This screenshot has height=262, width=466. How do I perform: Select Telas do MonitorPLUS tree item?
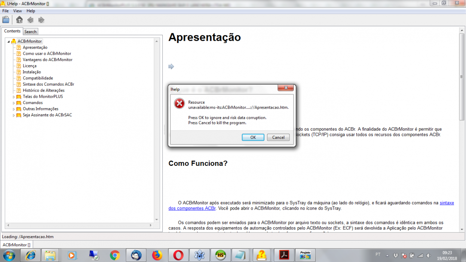pyautogui.click(x=43, y=97)
